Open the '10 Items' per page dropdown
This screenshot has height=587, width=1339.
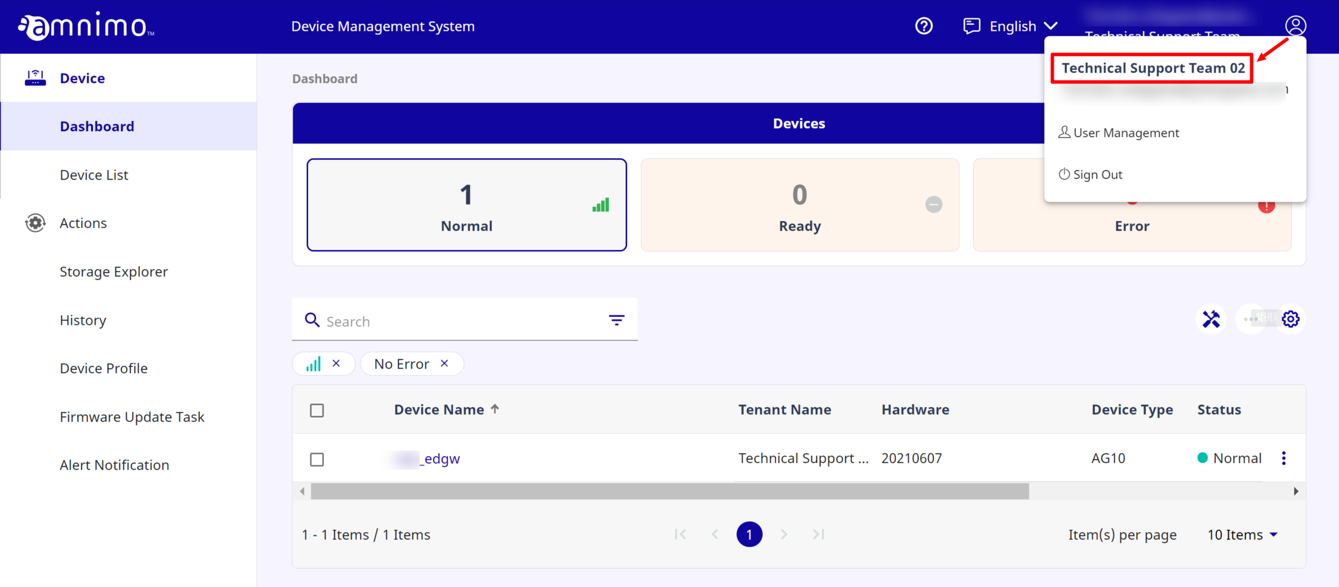(1242, 534)
